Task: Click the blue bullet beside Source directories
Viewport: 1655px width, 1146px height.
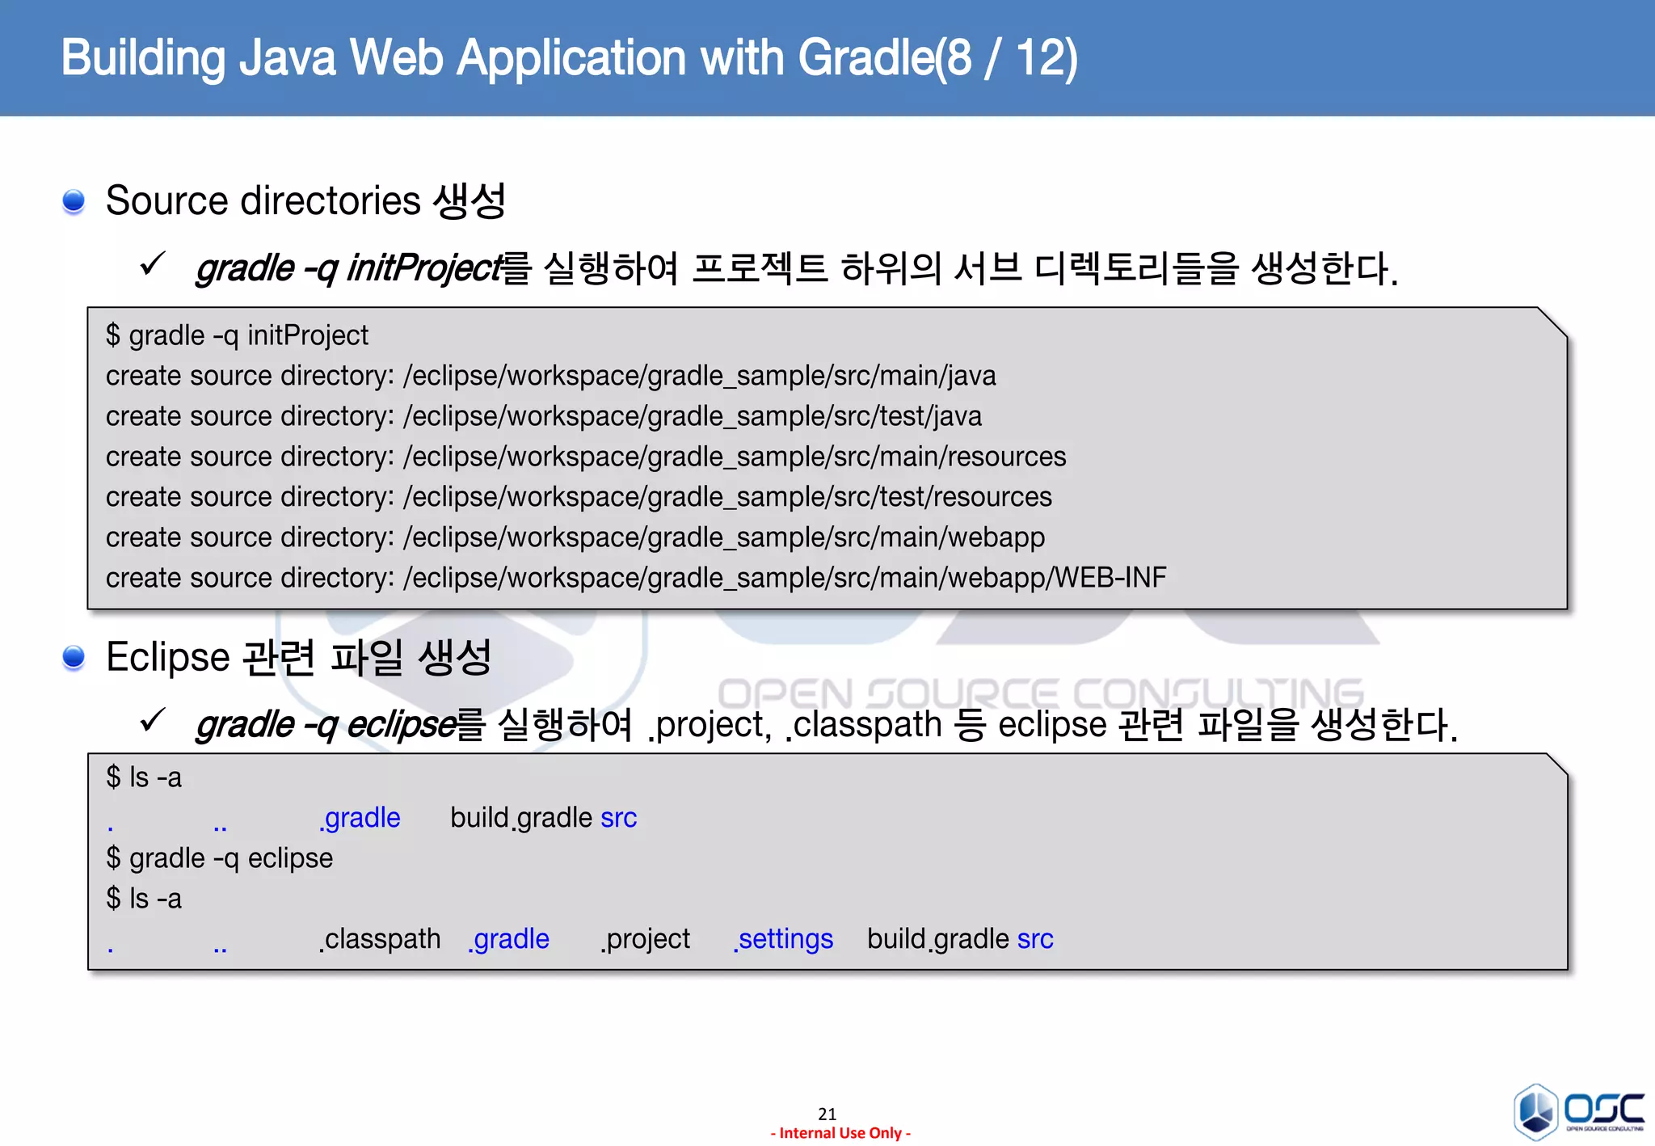Action: coord(74,201)
